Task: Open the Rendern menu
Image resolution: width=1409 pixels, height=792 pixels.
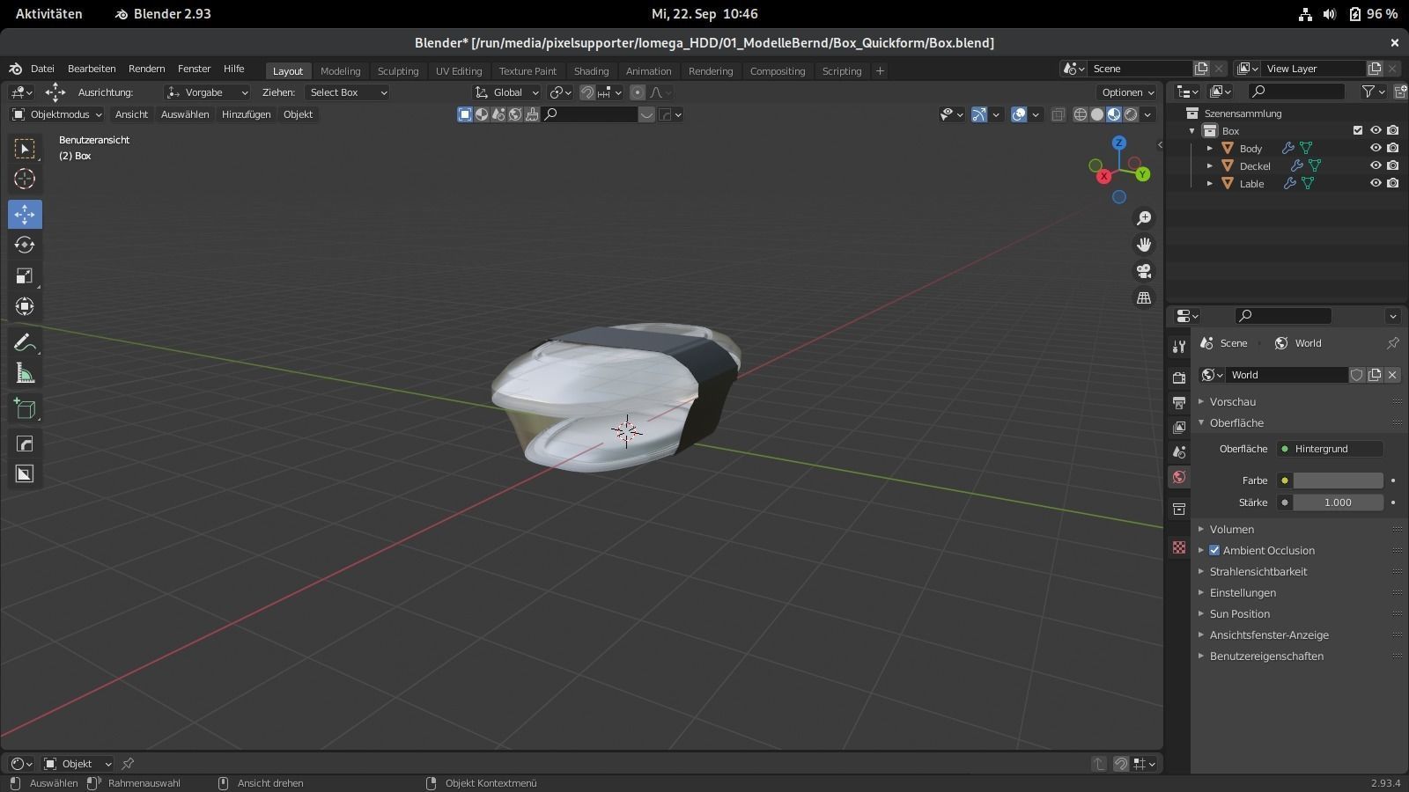Action: point(146,69)
